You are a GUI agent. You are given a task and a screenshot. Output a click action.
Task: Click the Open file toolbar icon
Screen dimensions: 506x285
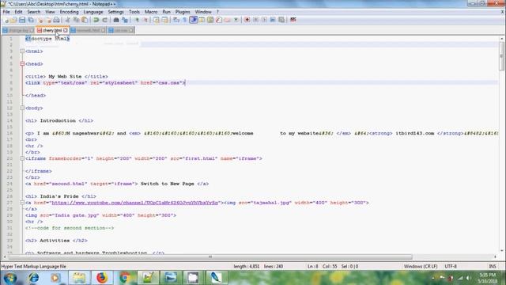tap(13, 20)
